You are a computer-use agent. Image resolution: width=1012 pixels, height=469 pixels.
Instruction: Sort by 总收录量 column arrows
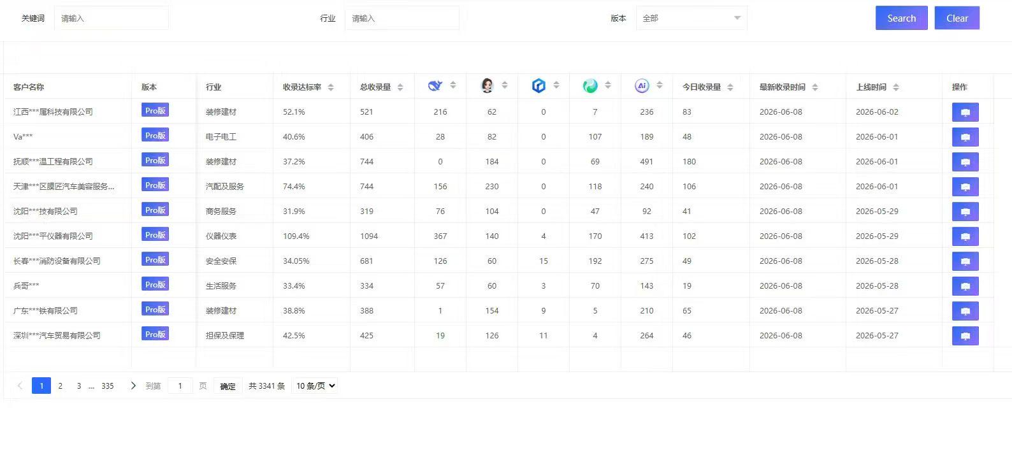pyautogui.click(x=400, y=87)
